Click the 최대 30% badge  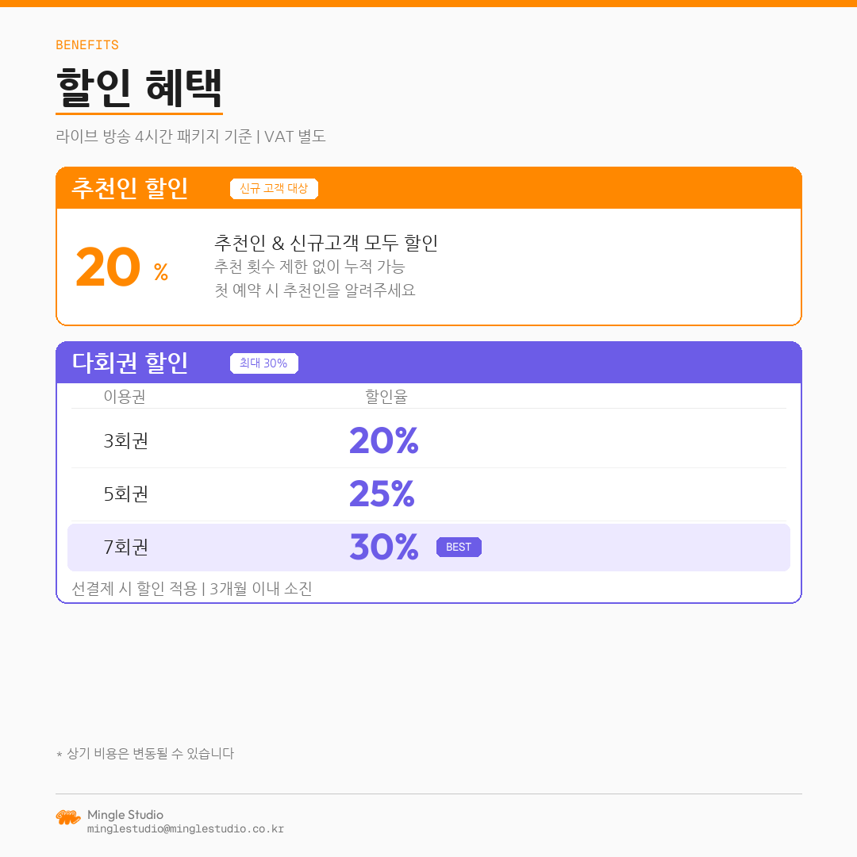tap(263, 363)
